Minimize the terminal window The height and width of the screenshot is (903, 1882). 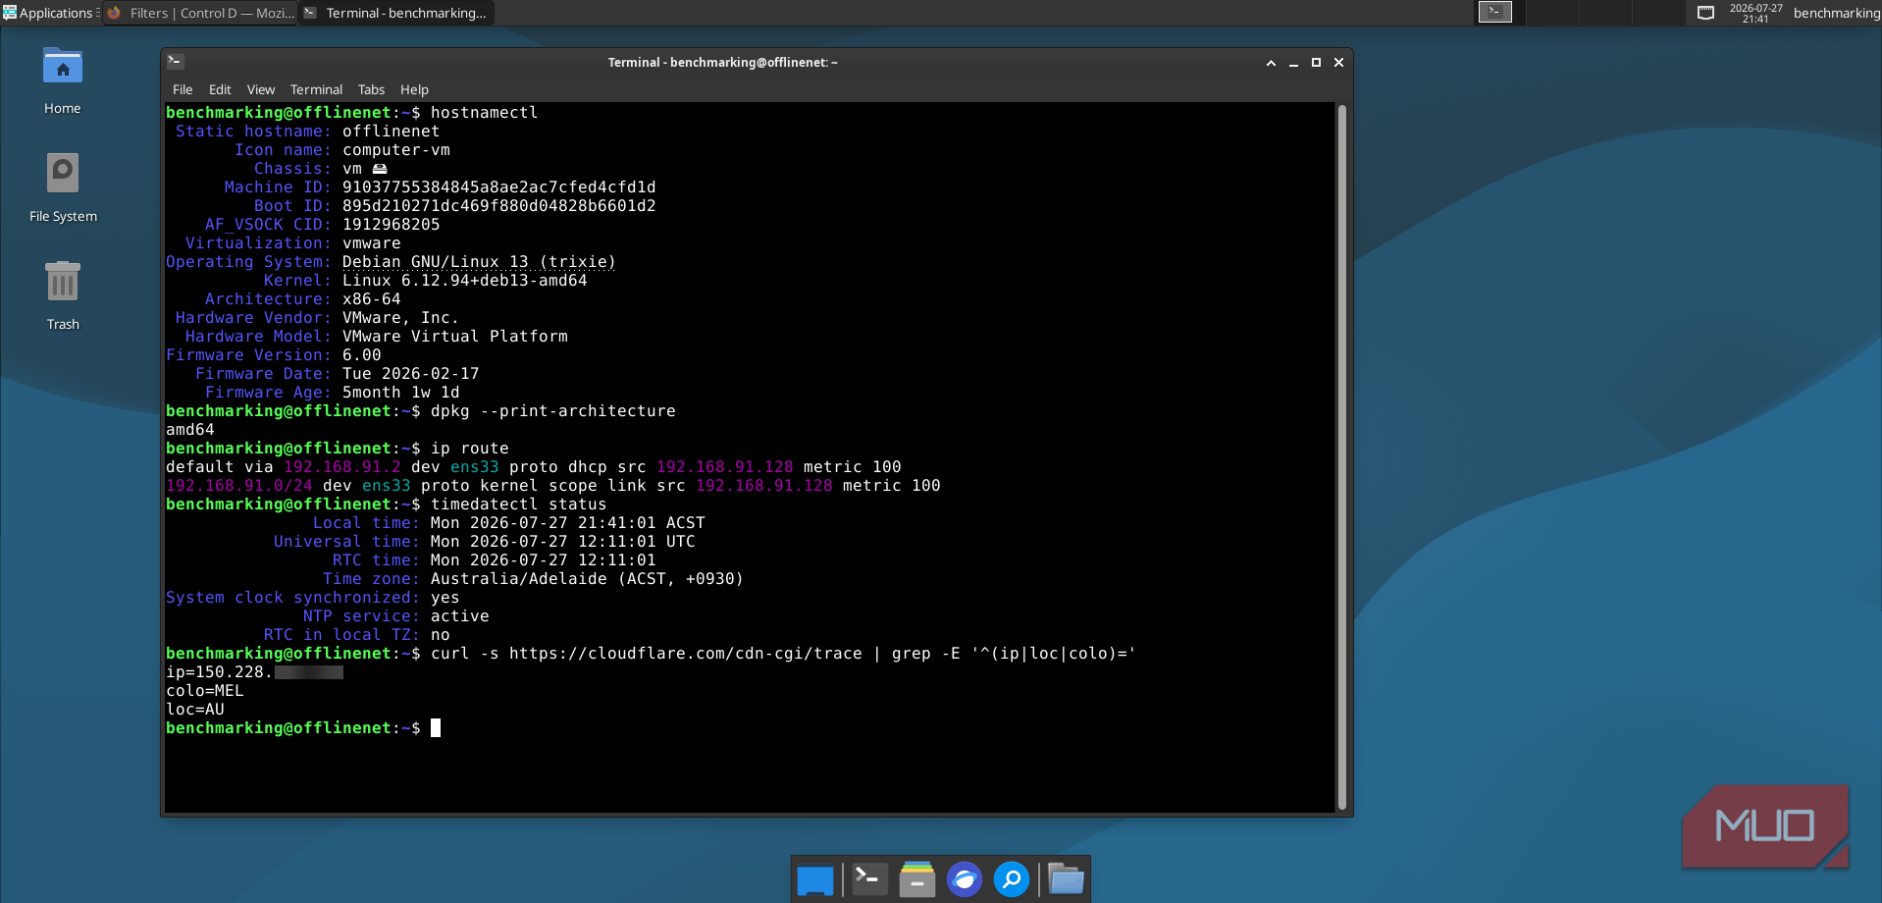pyautogui.click(x=1293, y=62)
